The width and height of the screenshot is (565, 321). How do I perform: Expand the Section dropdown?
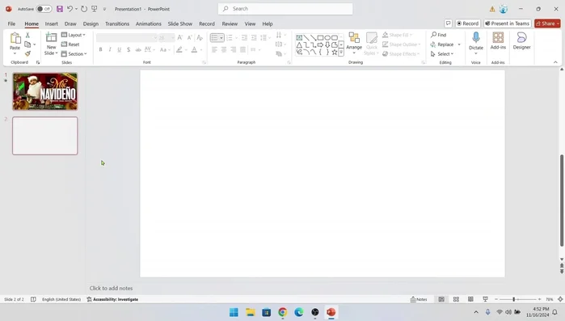[74, 53]
